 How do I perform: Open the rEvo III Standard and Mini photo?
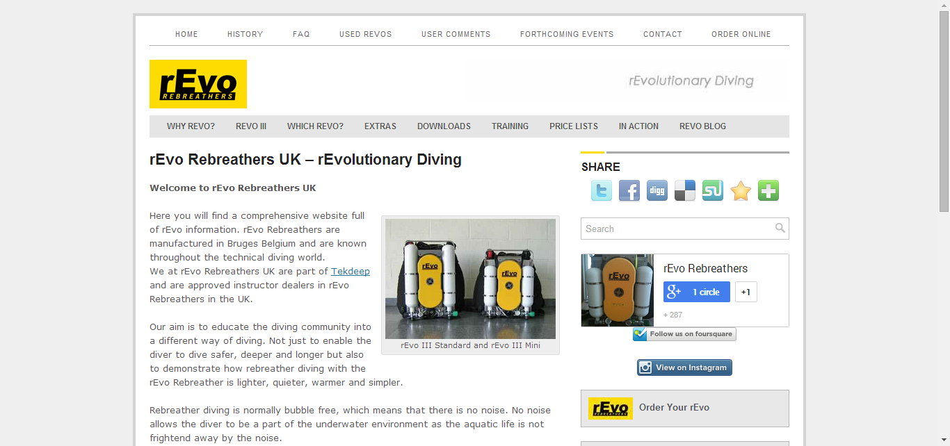470,279
